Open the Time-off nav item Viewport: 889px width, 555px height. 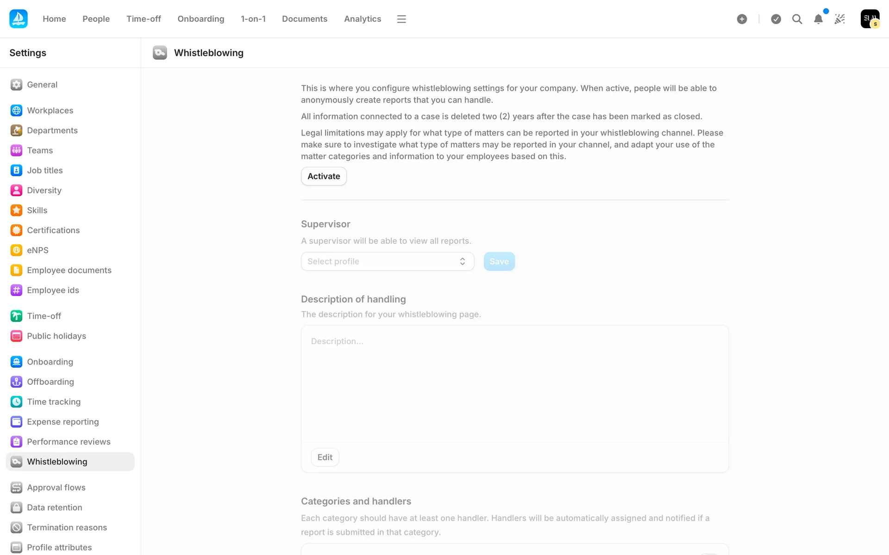144,19
